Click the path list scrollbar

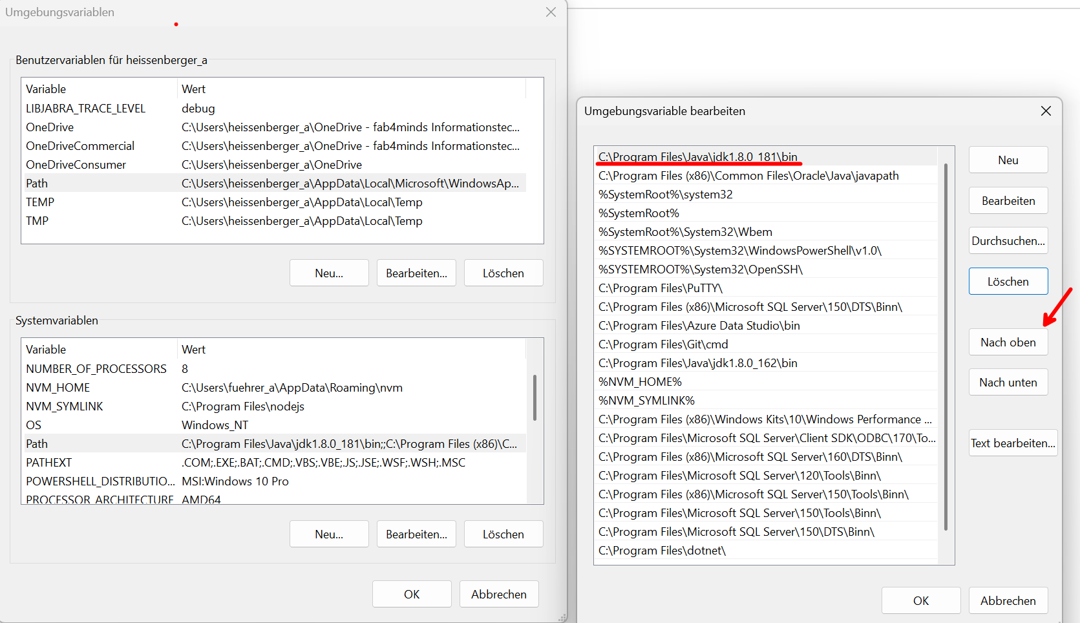coord(946,349)
